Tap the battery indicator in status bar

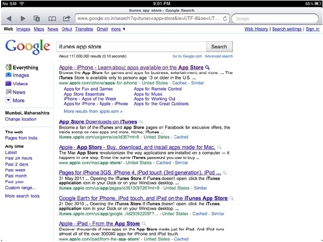tap(317, 4)
